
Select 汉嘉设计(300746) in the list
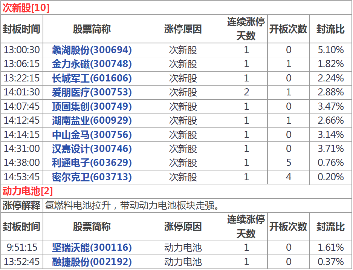tap(92, 149)
